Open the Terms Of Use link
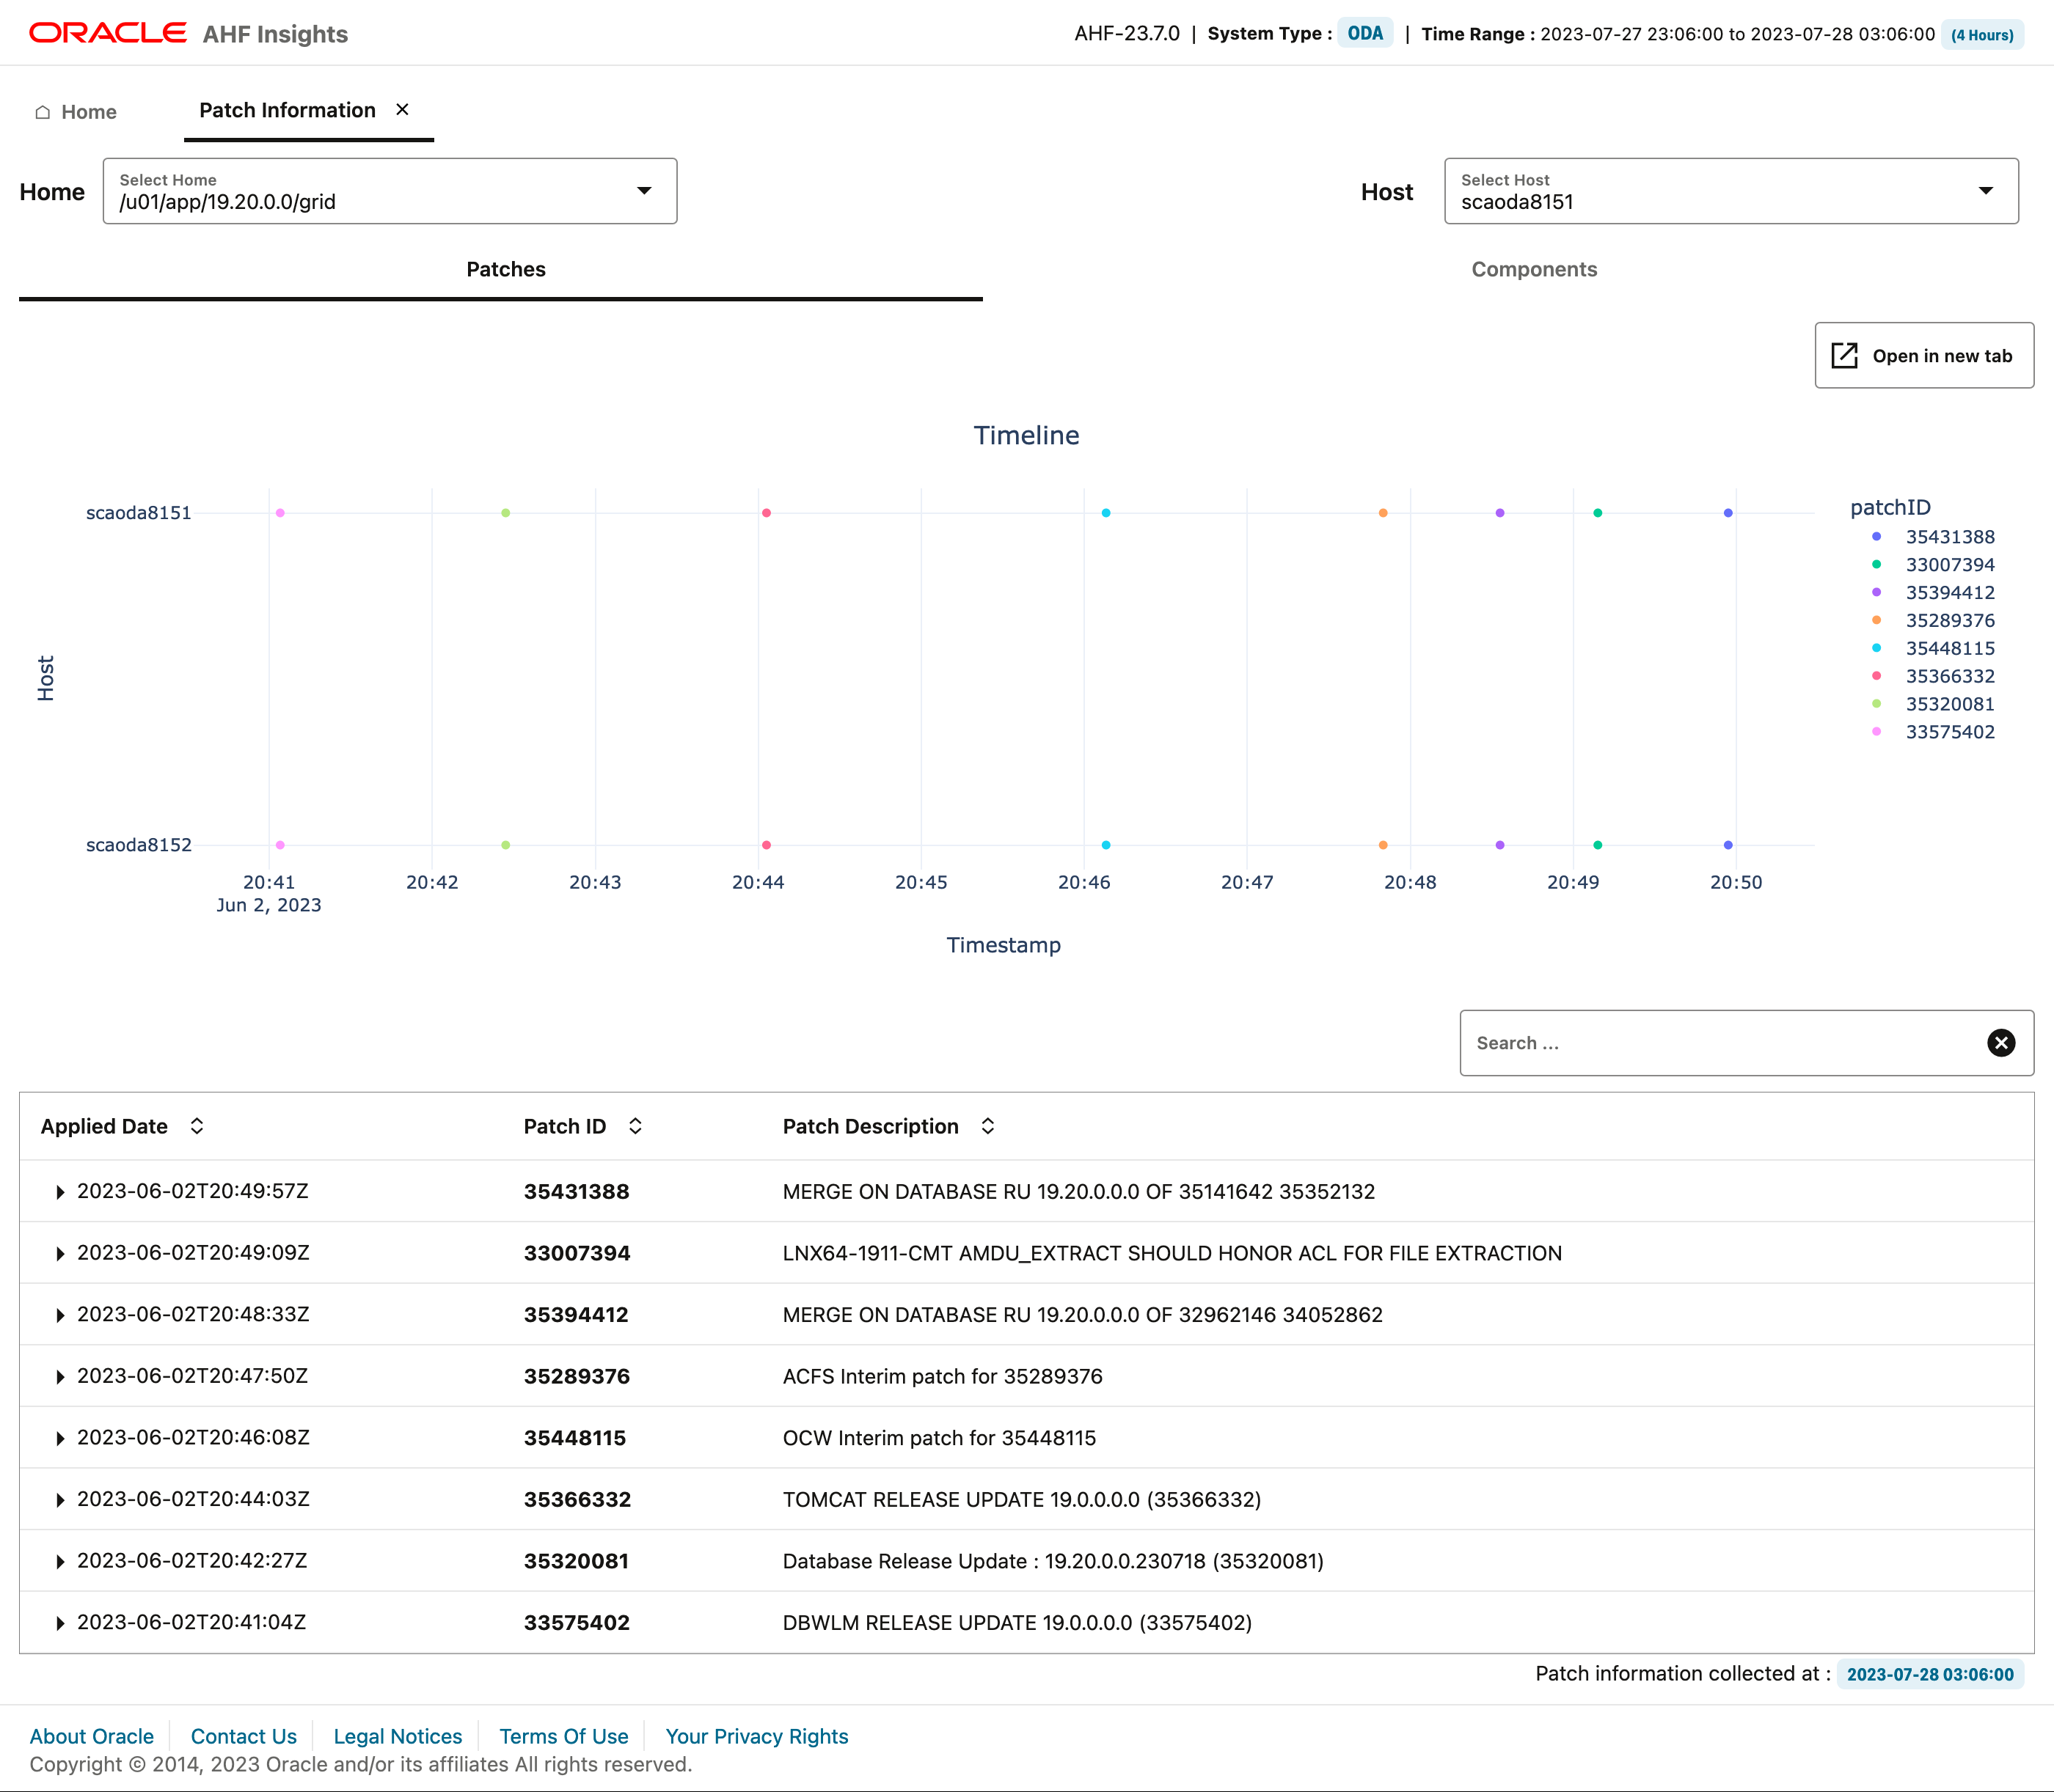The image size is (2054, 1792). pyautogui.click(x=564, y=1736)
